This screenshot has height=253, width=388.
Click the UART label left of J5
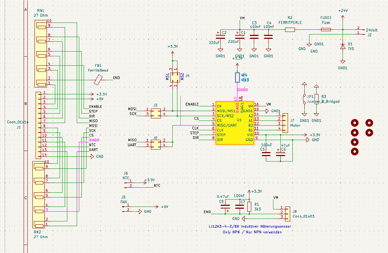pos(132,145)
